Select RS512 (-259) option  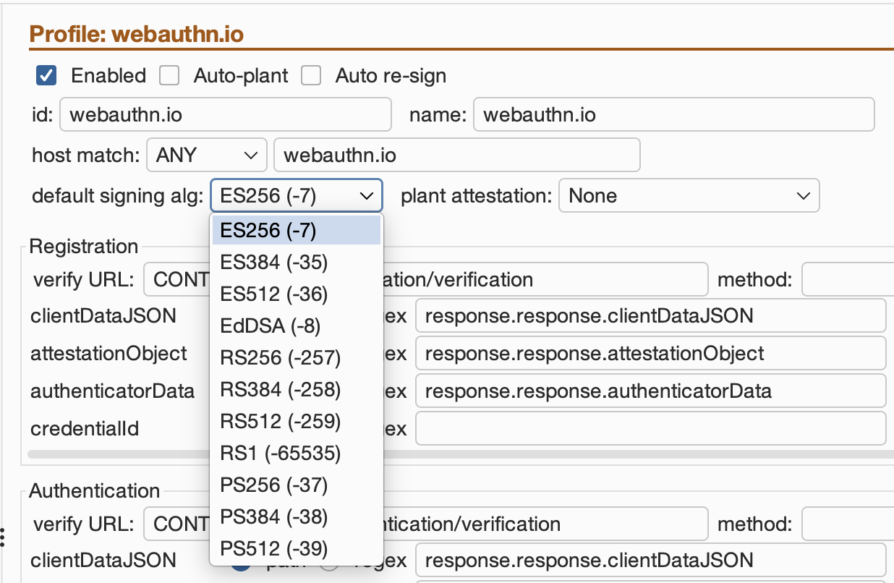coord(297,421)
